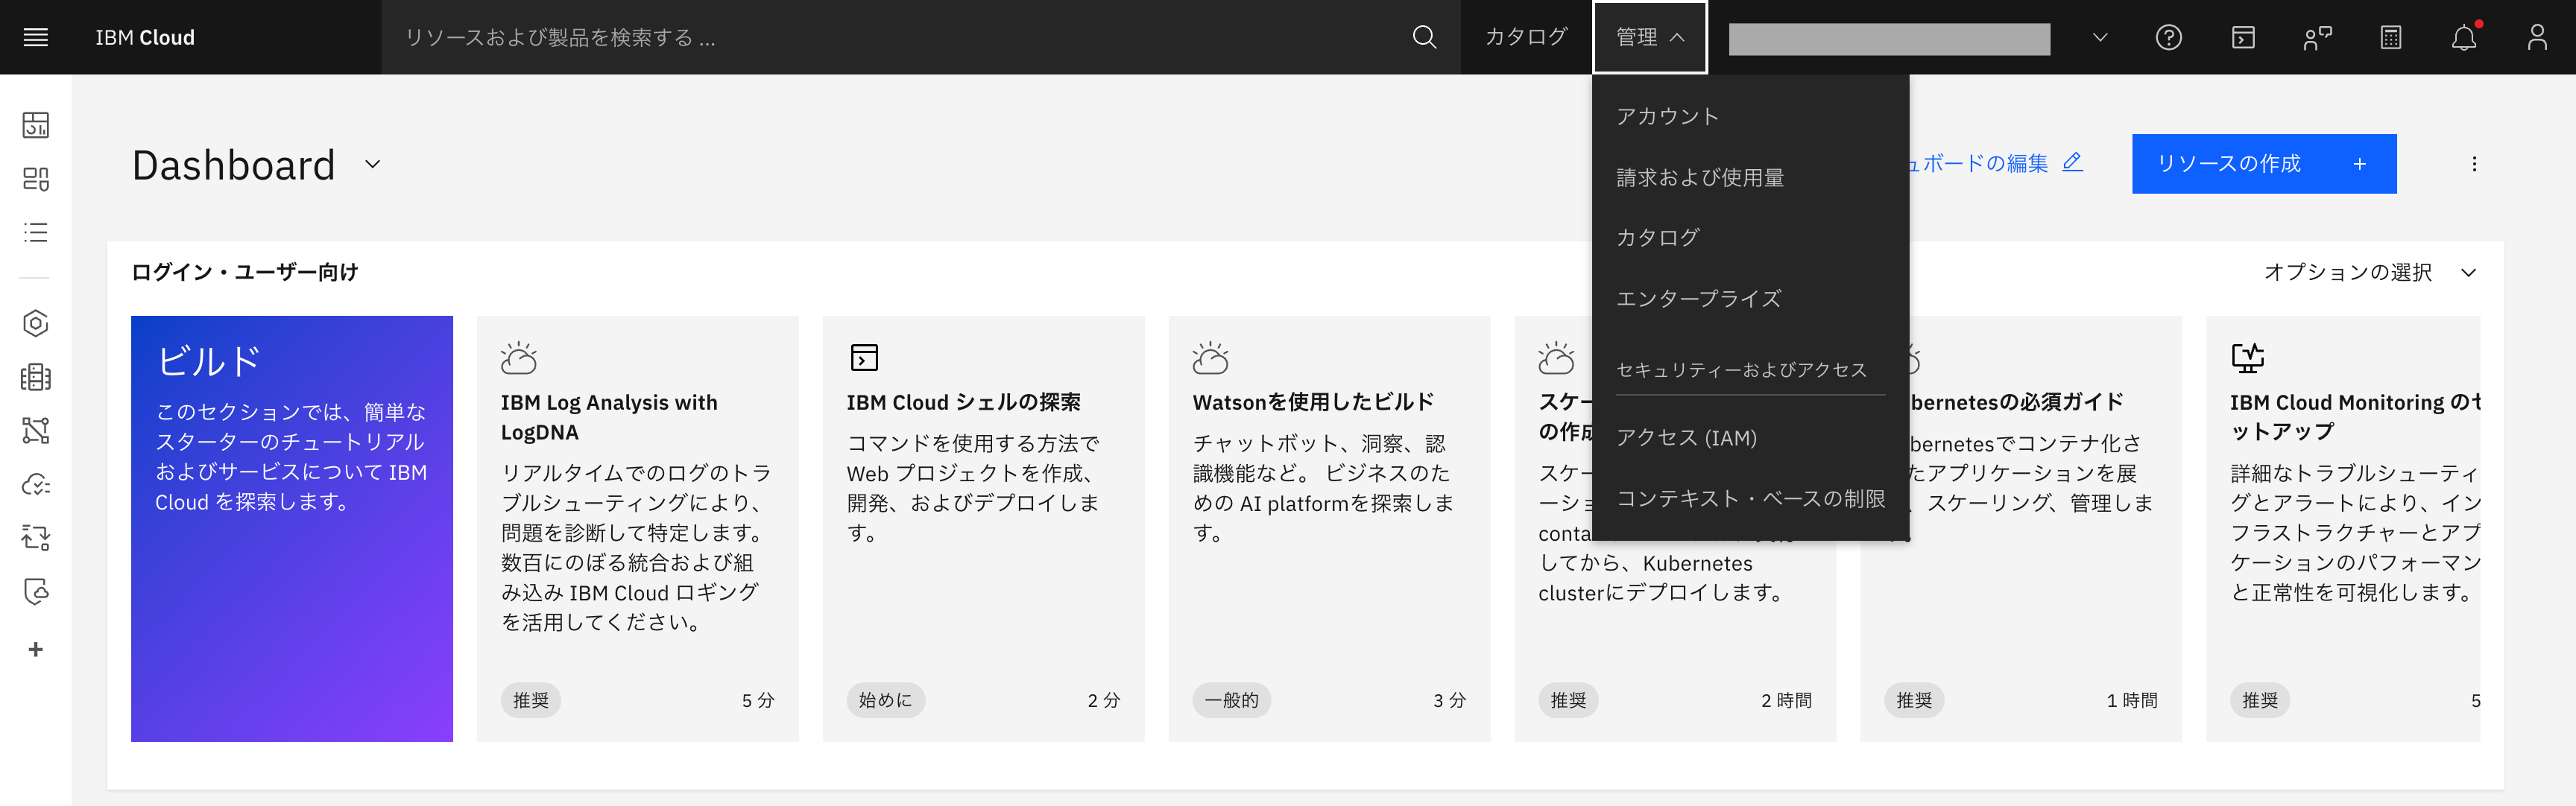Viewport: 2576px width, 806px height.
Task: Click the カタログ link in header
Action: (x=1525, y=37)
